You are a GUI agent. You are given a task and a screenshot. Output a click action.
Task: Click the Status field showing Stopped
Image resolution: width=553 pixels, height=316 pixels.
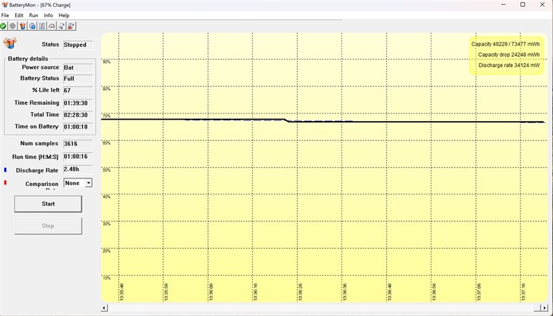78,45
